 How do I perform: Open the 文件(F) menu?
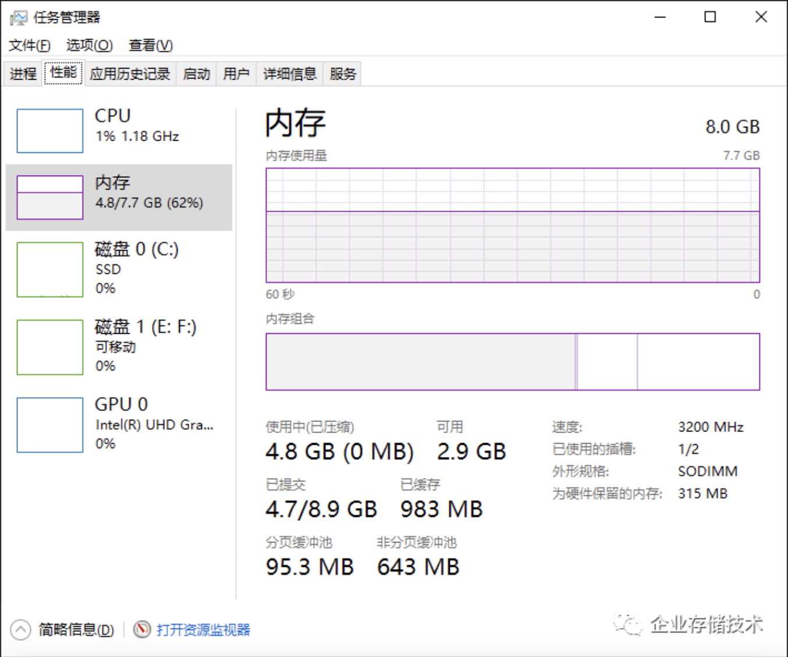(x=30, y=45)
